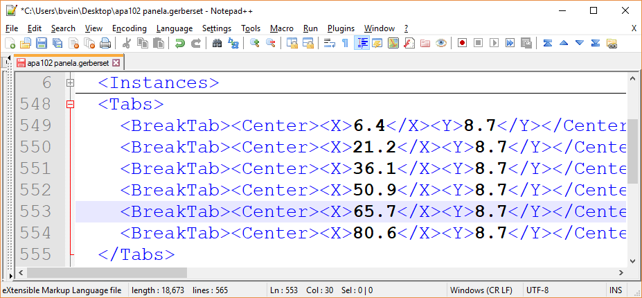Image resolution: width=642 pixels, height=298 pixels.
Task: Open the Search menu
Action: tap(63, 28)
